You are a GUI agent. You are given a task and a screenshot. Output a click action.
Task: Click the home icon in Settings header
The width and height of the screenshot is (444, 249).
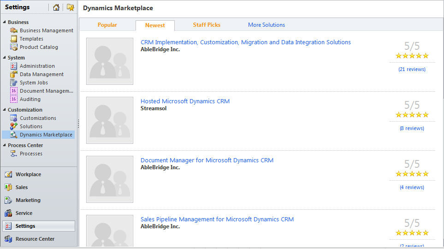pyautogui.click(x=56, y=7)
